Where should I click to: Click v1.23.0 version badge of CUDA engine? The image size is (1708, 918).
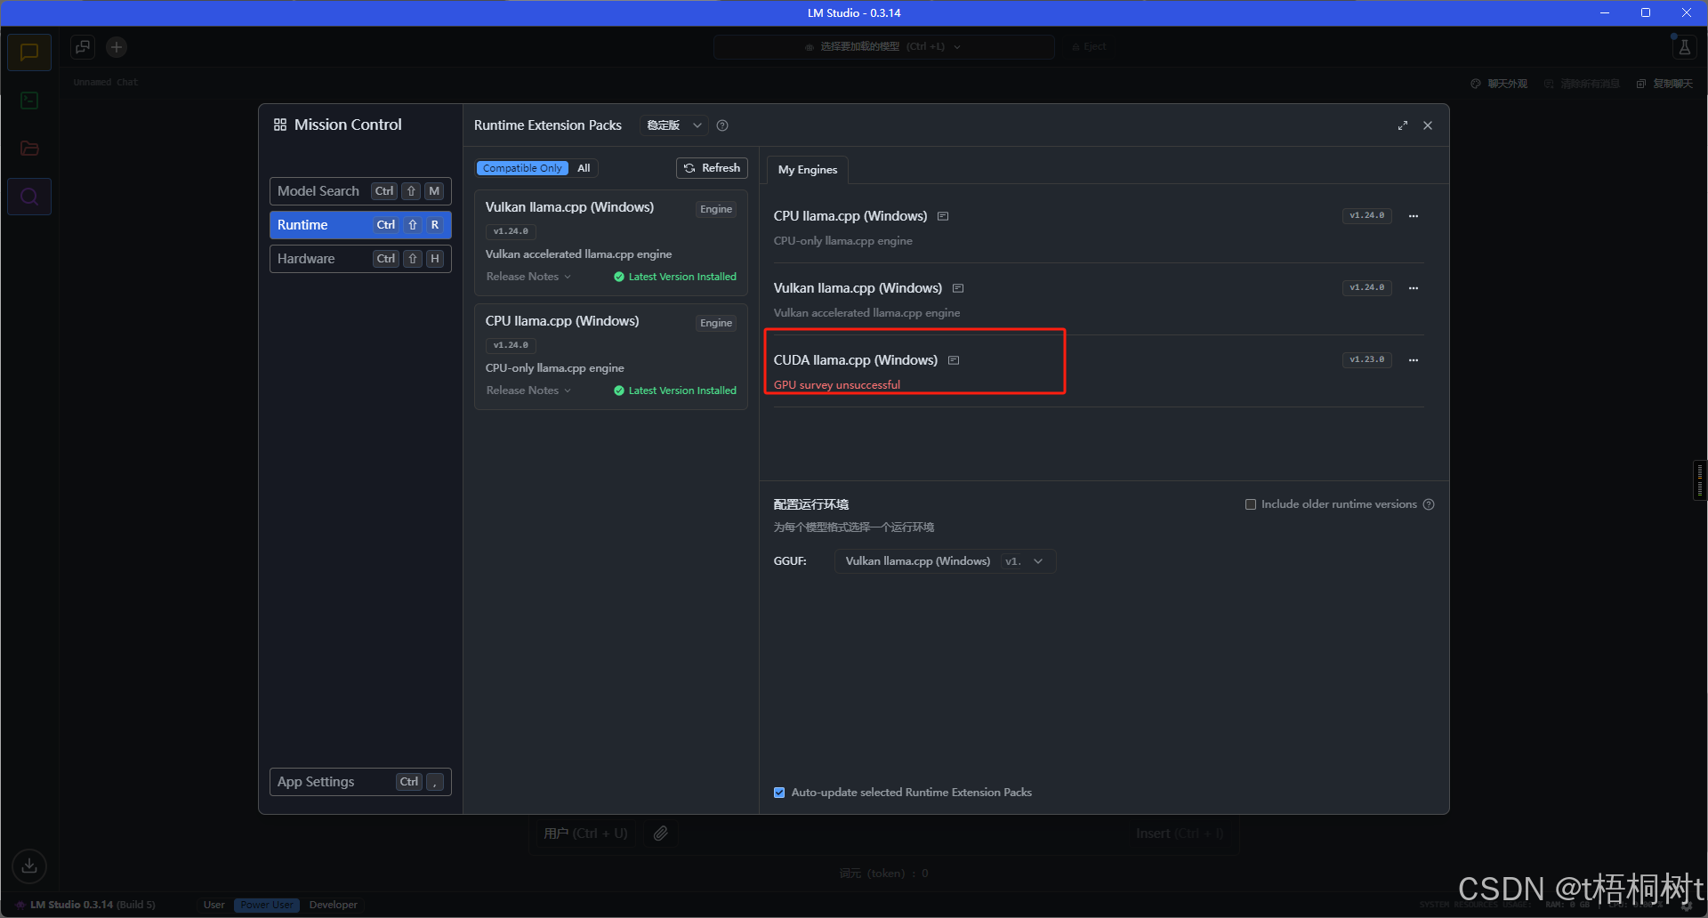[1367, 360]
